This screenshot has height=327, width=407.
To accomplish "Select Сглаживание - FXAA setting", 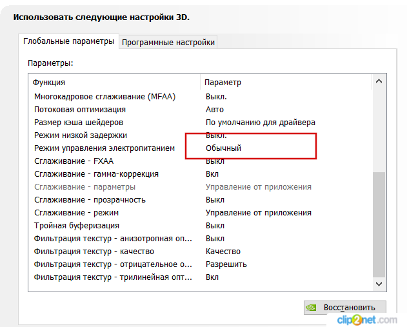I will pyautogui.click(x=74, y=161).
